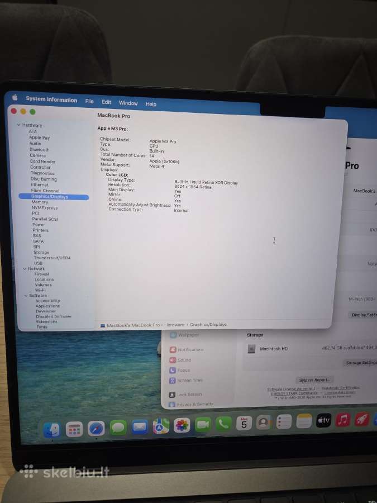Open the red rocket app in Dock
Viewport: 377px width, 503px height.
click(x=362, y=419)
